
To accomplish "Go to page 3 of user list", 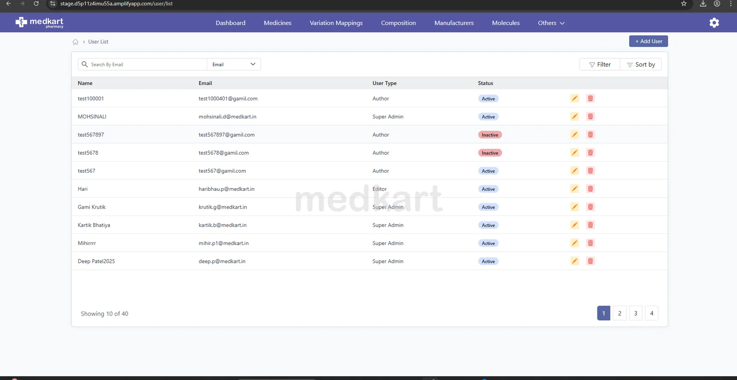I will pyautogui.click(x=635, y=313).
